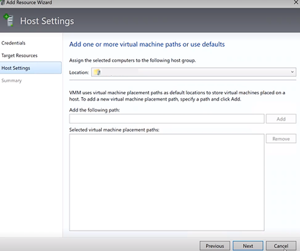Go back with the Previous button
The width and height of the screenshot is (300, 251).
pos(215,246)
